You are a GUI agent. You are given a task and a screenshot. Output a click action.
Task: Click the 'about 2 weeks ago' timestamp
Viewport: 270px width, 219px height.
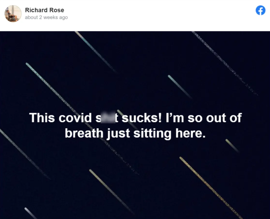pyautogui.click(x=46, y=17)
